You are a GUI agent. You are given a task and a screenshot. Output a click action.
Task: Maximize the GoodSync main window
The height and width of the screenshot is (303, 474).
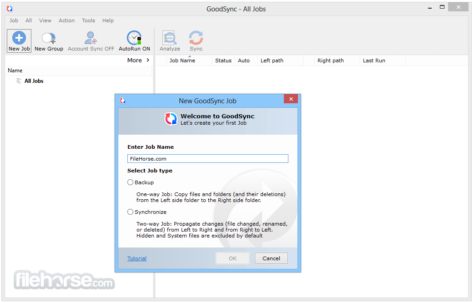[442, 7]
